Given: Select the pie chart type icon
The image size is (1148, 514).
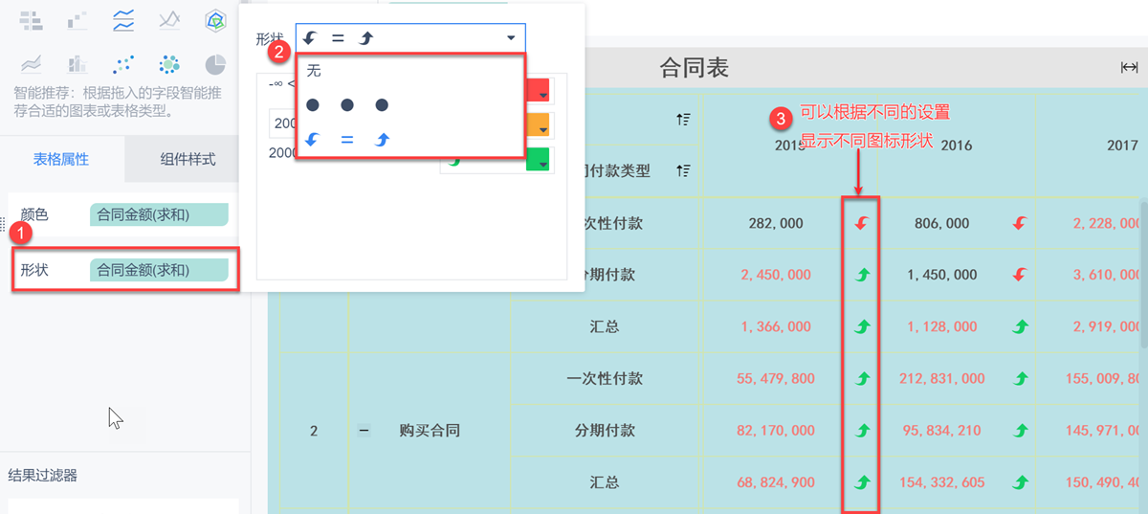Looking at the screenshot, I should (x=216, y=64).
